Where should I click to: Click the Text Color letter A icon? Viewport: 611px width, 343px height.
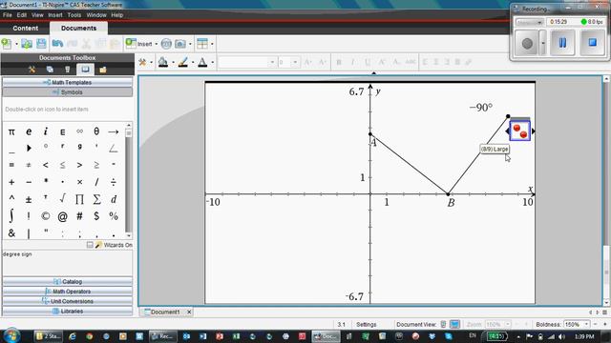click(x=202, y=62)
